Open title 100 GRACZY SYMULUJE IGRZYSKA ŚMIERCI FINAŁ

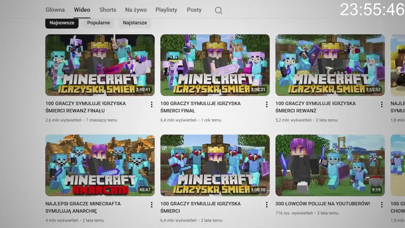tap(201, 107)
